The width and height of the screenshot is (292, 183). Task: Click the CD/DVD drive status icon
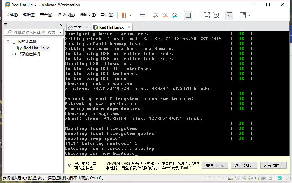tap(238, 178)
